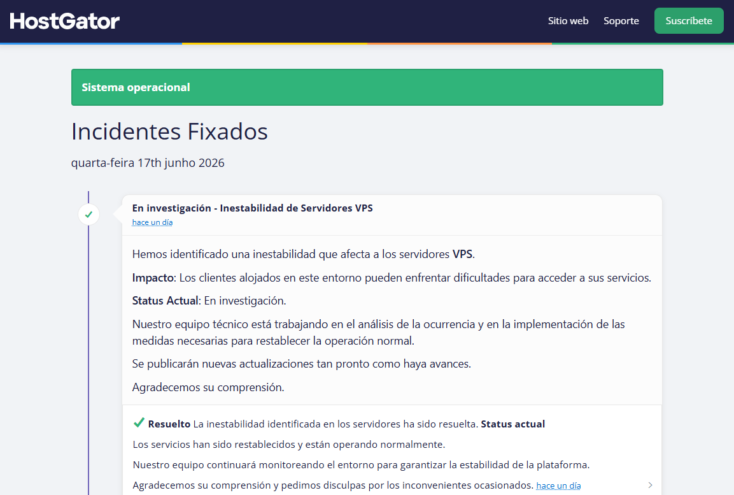Click the line beginning with Impacto
The height and width of the screenshot is (495, 734).
[x=392, y=278]
